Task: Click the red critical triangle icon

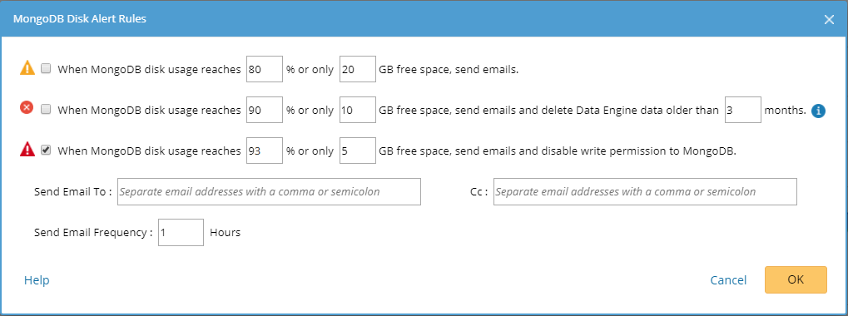Action: [27, 150]
